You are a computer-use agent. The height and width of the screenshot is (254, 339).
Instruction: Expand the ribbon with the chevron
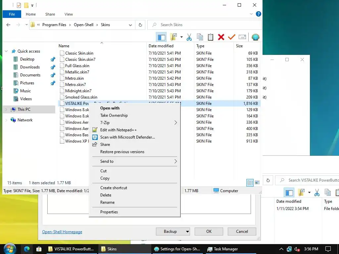(251, 14)
